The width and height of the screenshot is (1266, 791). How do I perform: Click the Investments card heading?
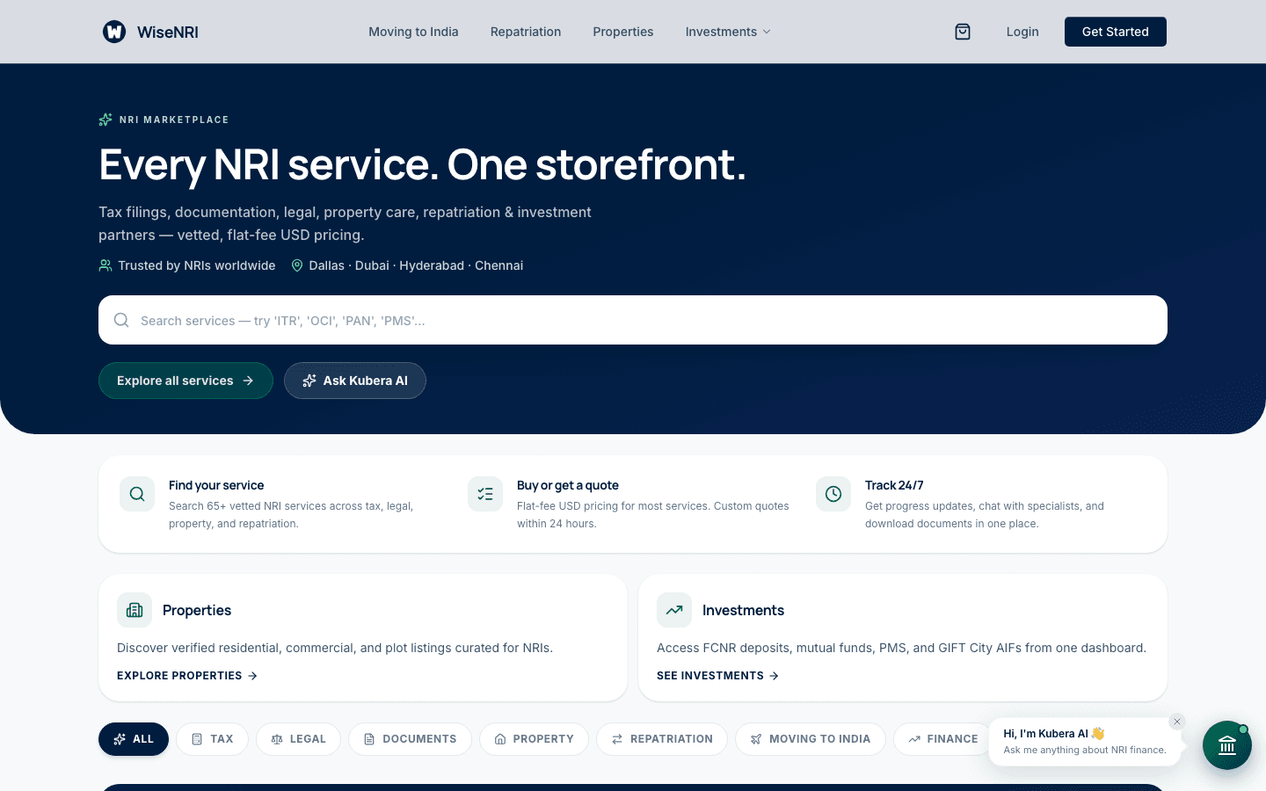tap(743, 610)
